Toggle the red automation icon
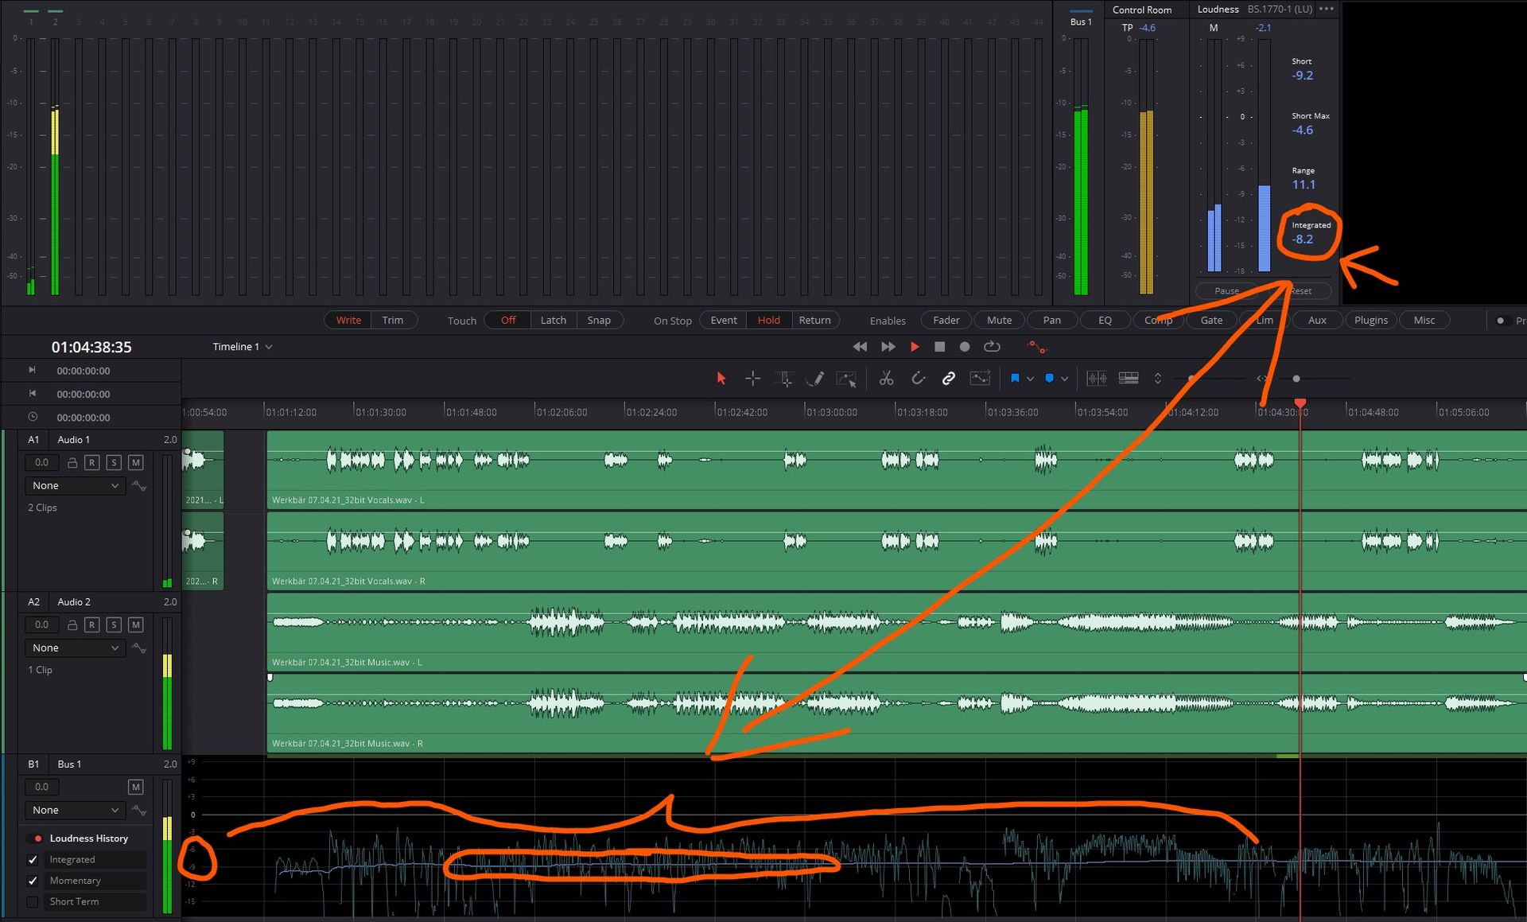 1035,347
